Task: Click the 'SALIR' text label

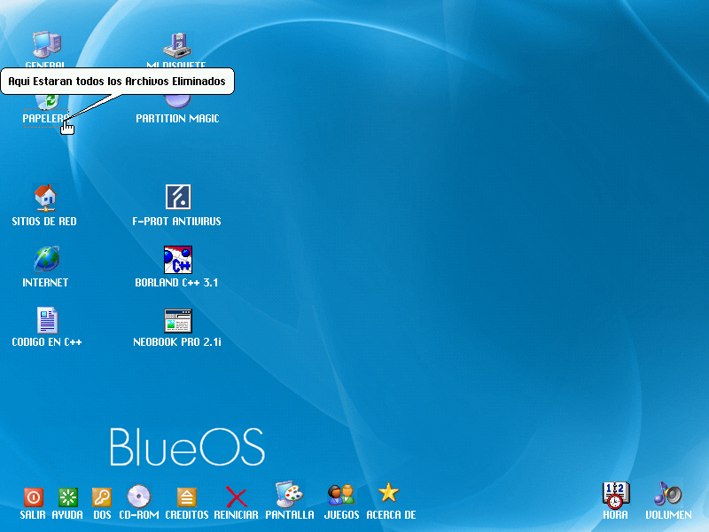Action: [33, 515]
